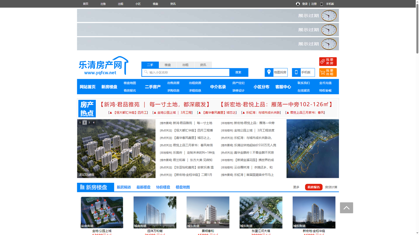
Task: Click 出售房源 in the navigation bar
Action: [x=173, y=83]
